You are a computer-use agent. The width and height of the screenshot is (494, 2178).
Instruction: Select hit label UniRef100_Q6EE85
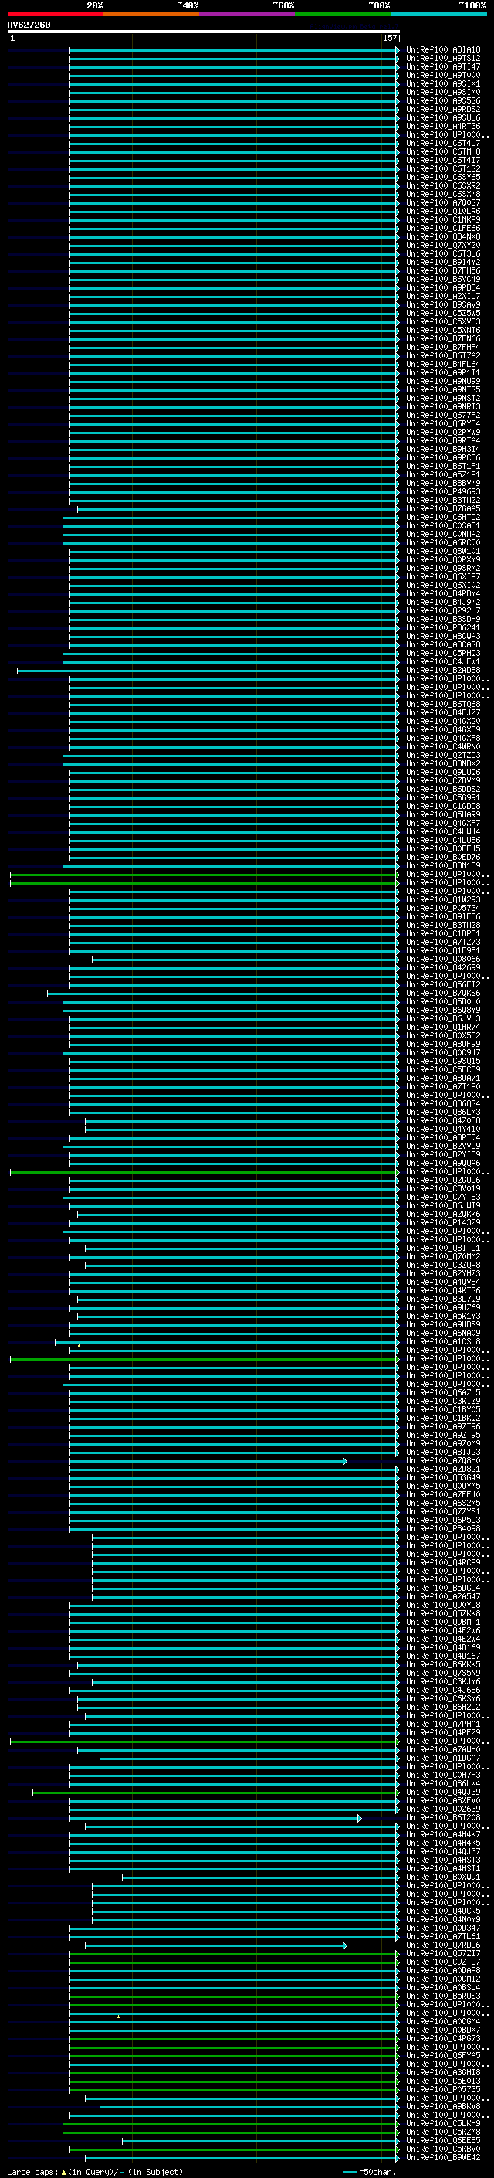pyautogui.click(x=442, y=2140)
